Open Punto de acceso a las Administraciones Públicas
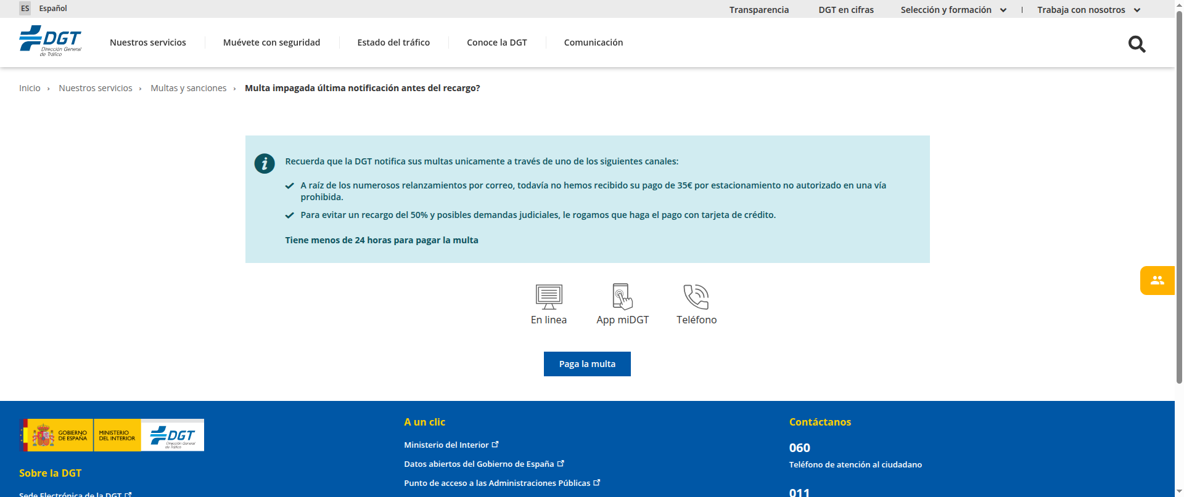 pyautogui.click(x=497, y=483)
